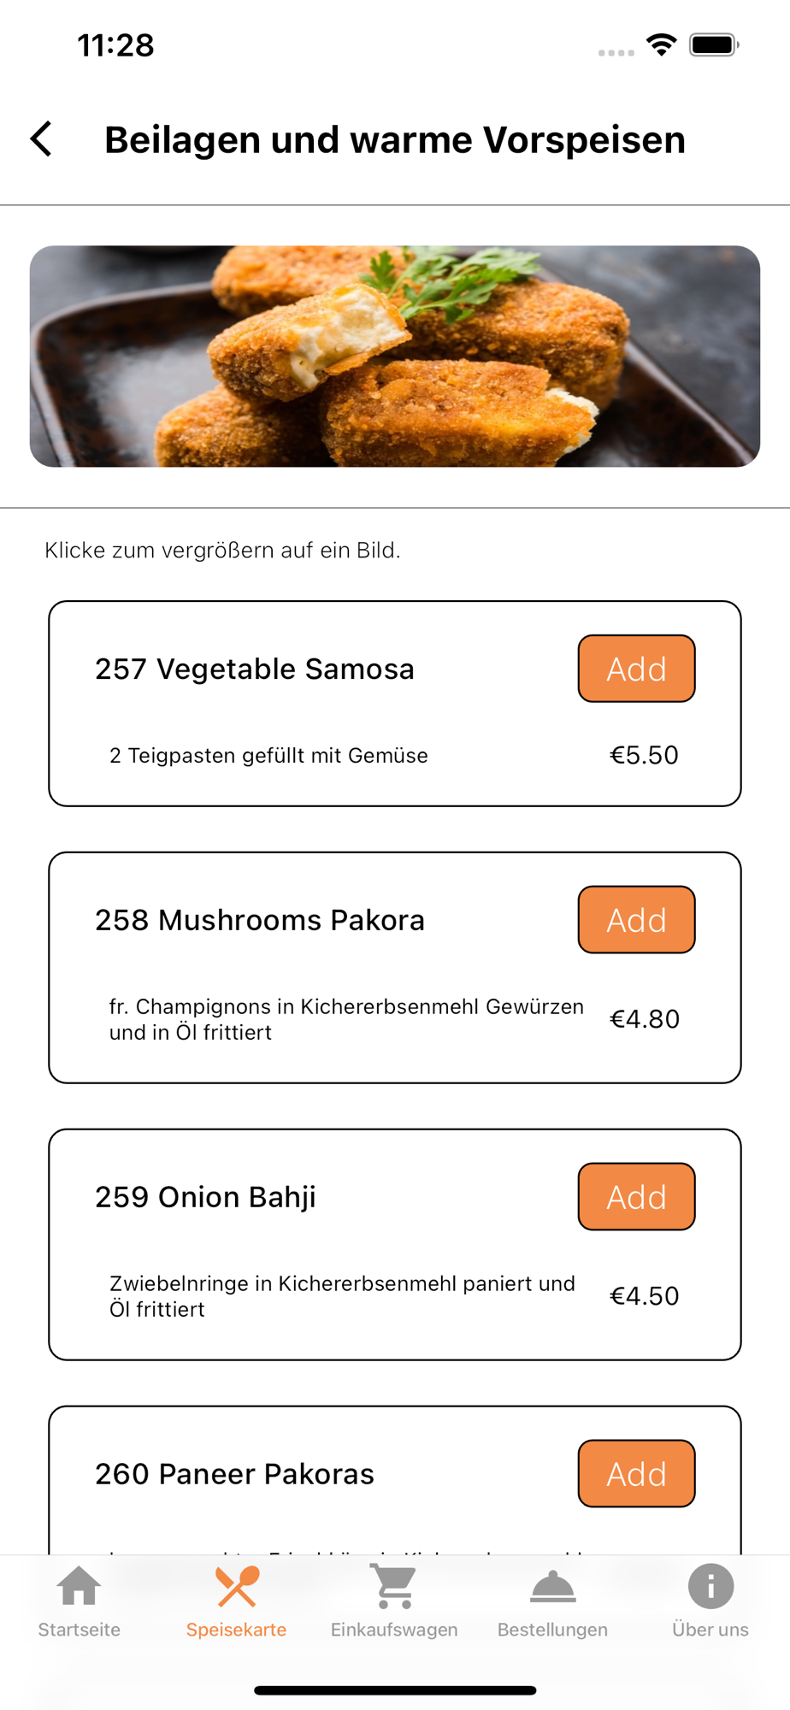Enlarge the fried paneer banner image
Screen dimensions: 790x1710
coord(395,357)
